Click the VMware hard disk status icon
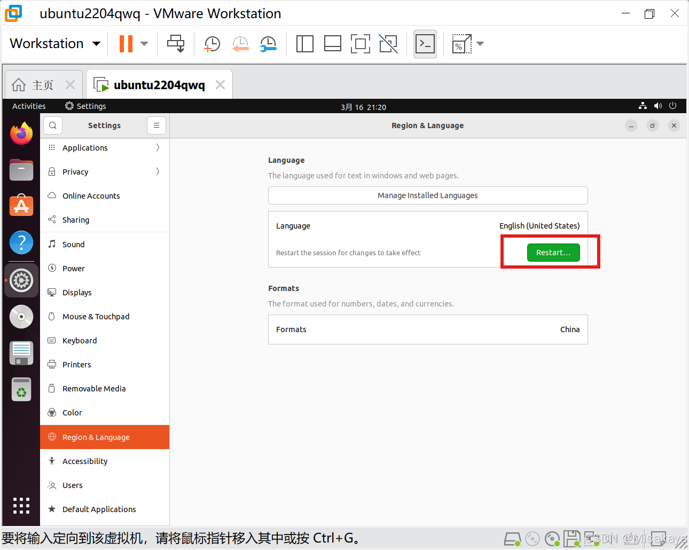 (512, 539)
